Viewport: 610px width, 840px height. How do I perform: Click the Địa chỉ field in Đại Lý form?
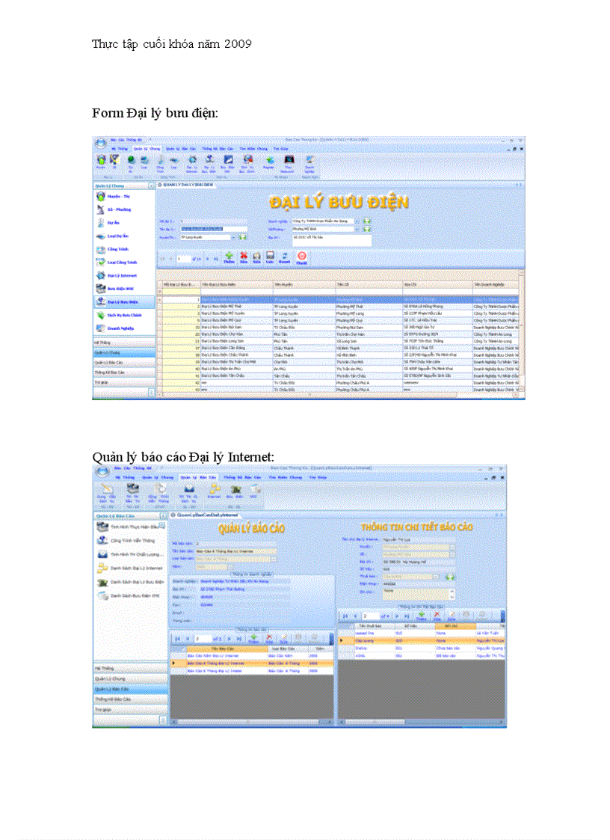331,239
